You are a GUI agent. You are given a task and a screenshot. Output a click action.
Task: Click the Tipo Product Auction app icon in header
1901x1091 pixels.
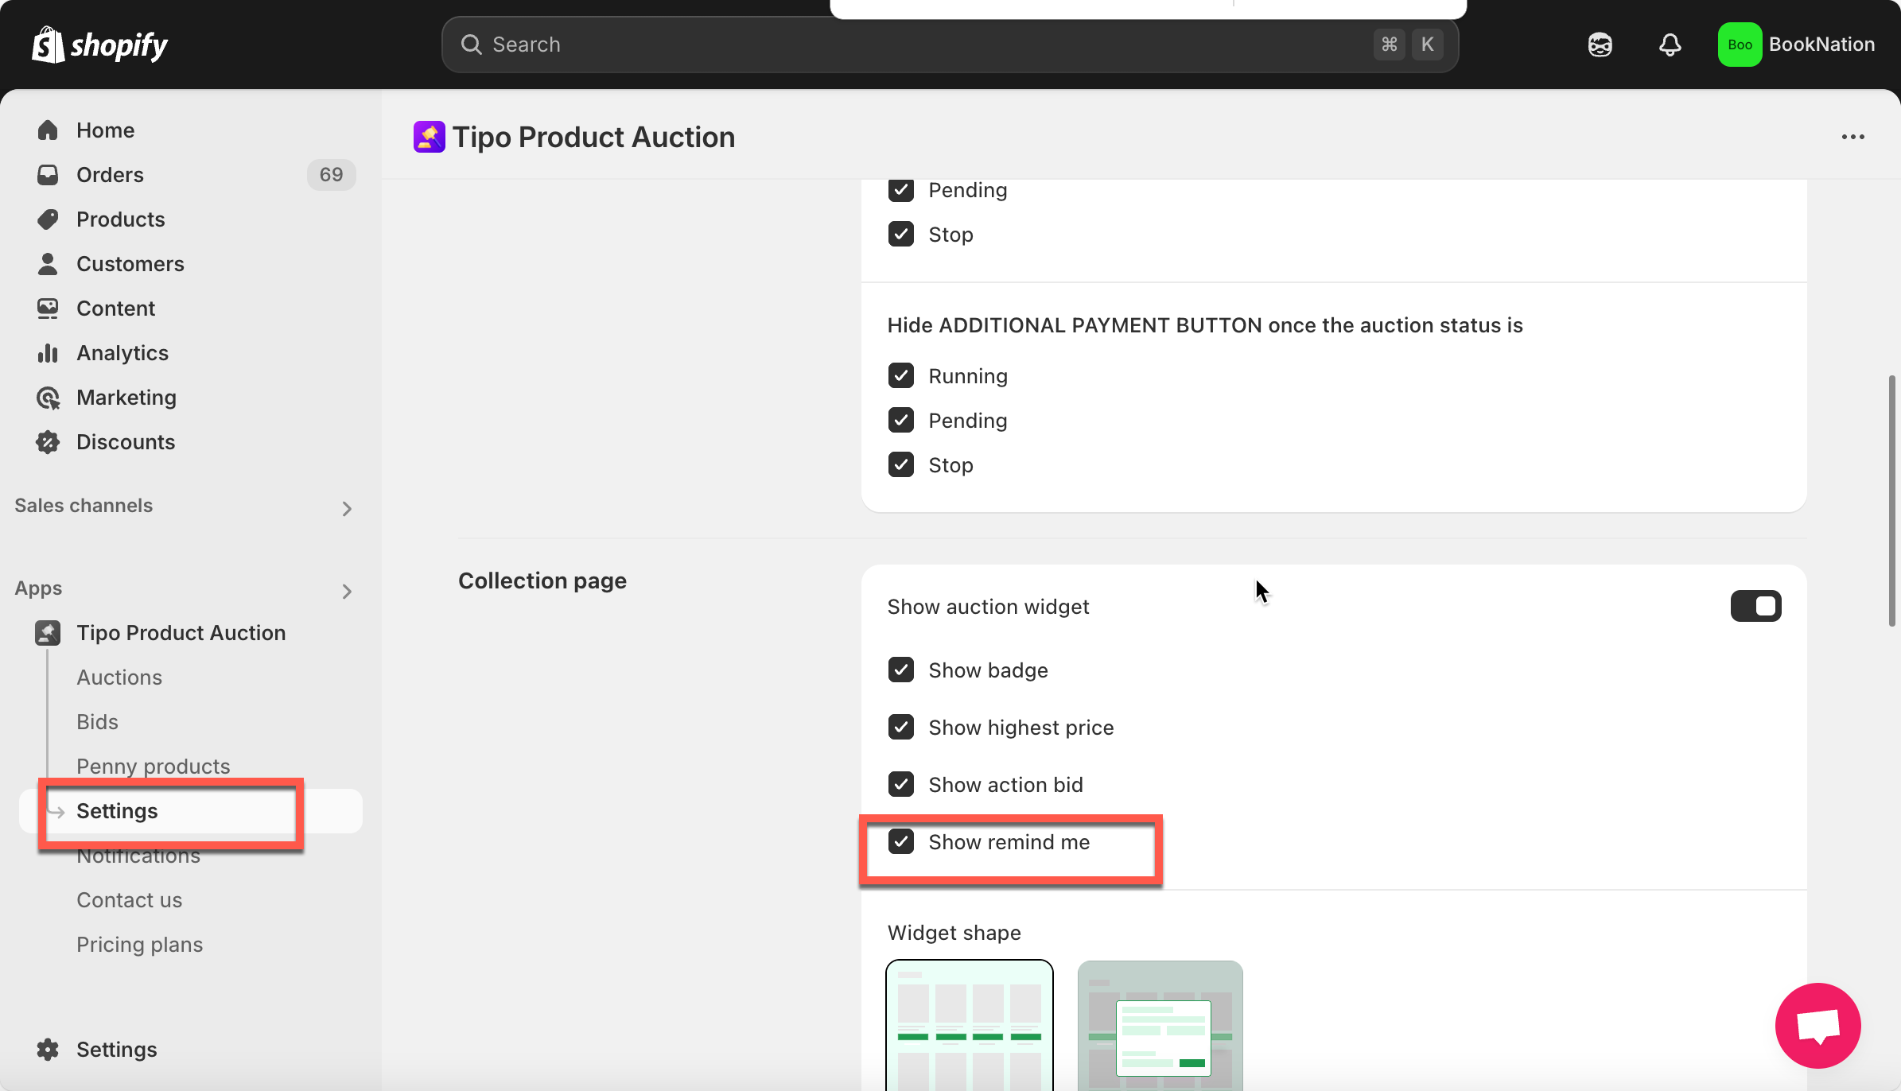point(429,137)
